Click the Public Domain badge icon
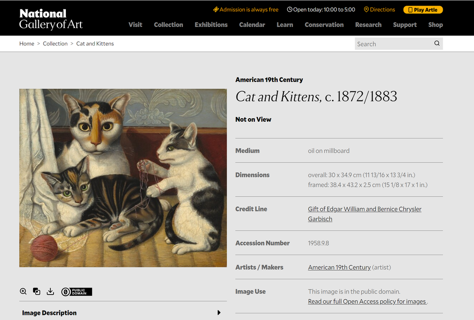474x320 pixels. (77, 292)
